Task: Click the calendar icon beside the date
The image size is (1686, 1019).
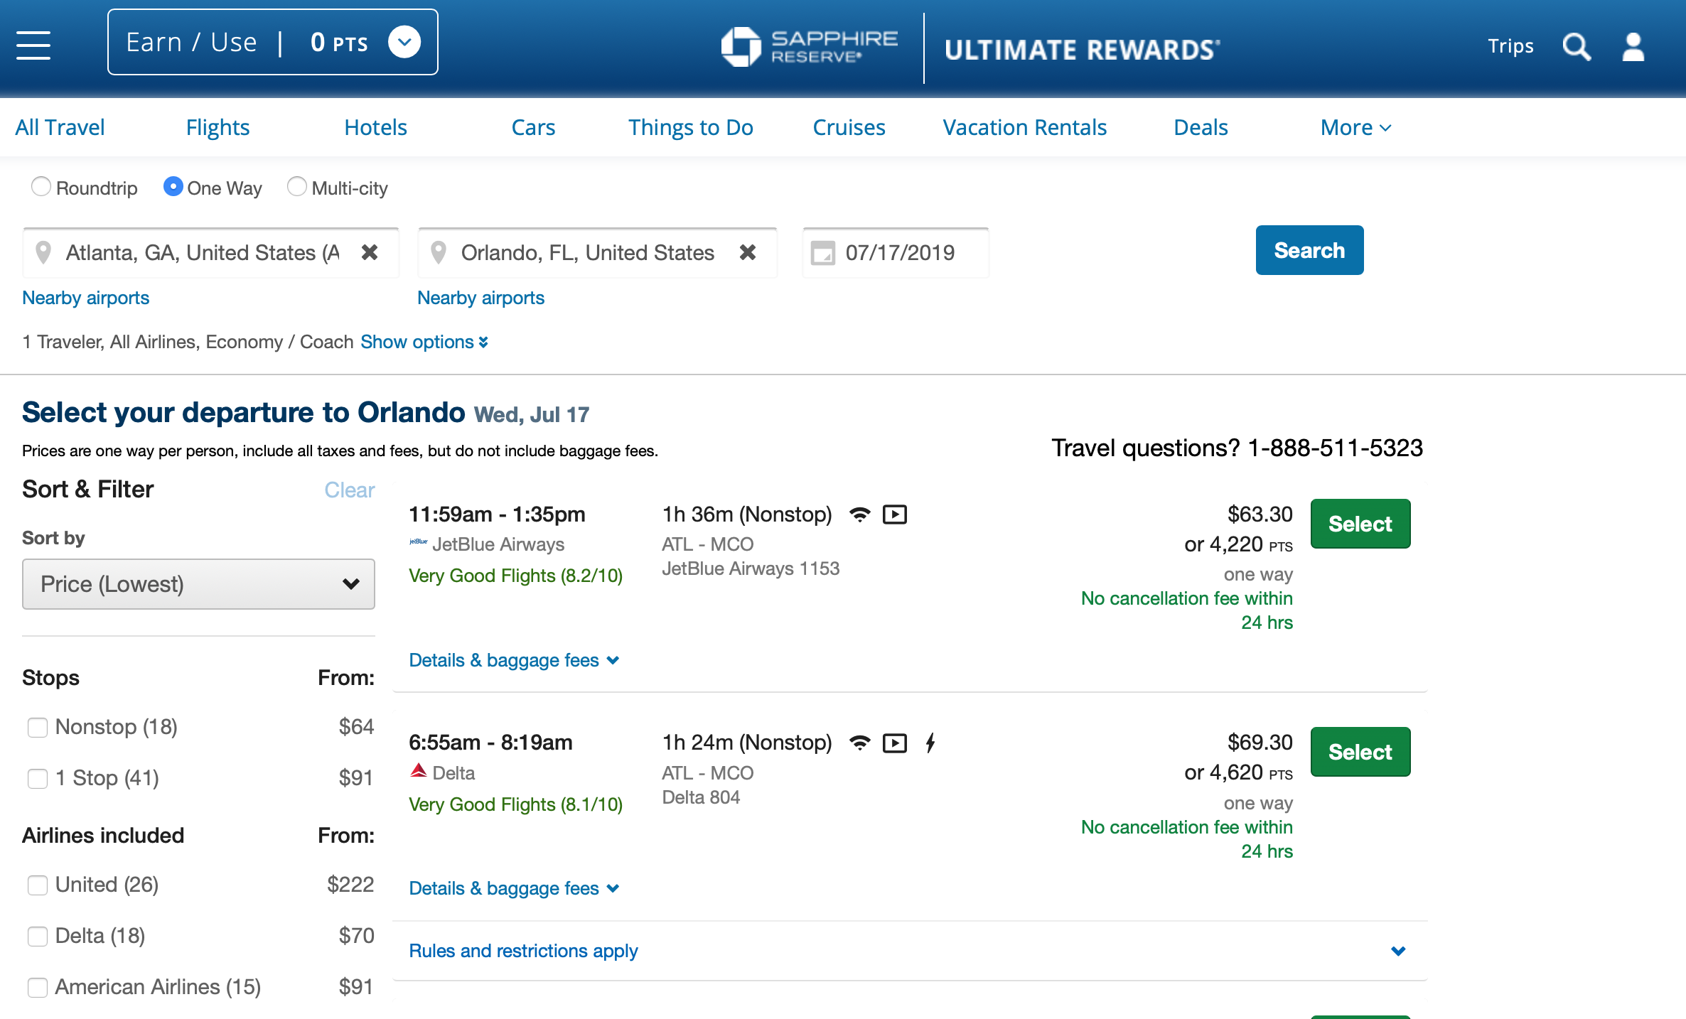Action: (822, 253)
